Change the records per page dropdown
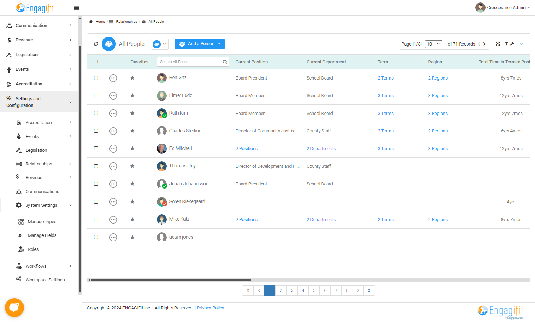Screen dimensions: 535x322 click(434, 44)
